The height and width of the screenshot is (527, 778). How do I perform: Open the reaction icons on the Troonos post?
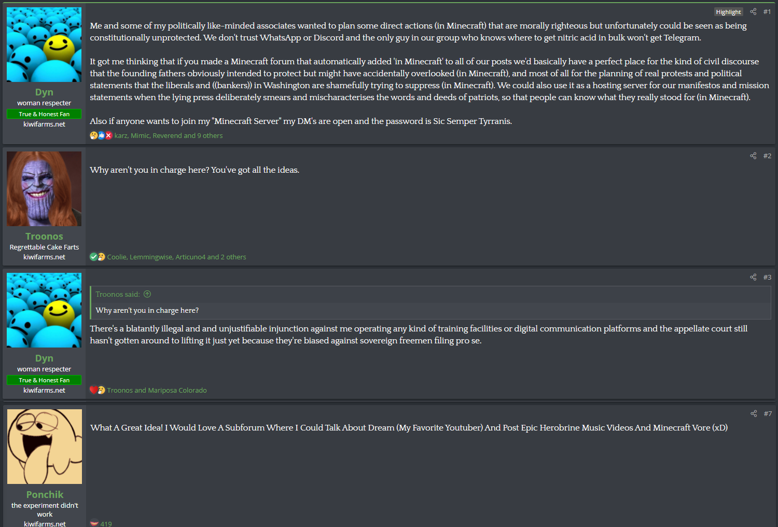tap(98, 257)
